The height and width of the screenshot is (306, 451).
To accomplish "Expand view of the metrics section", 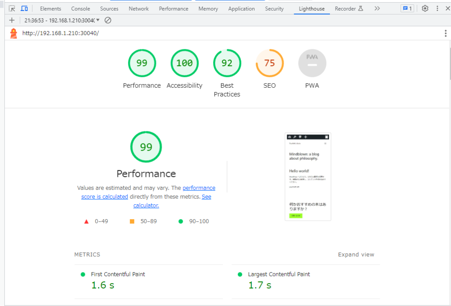I will (x=356, y=254).
